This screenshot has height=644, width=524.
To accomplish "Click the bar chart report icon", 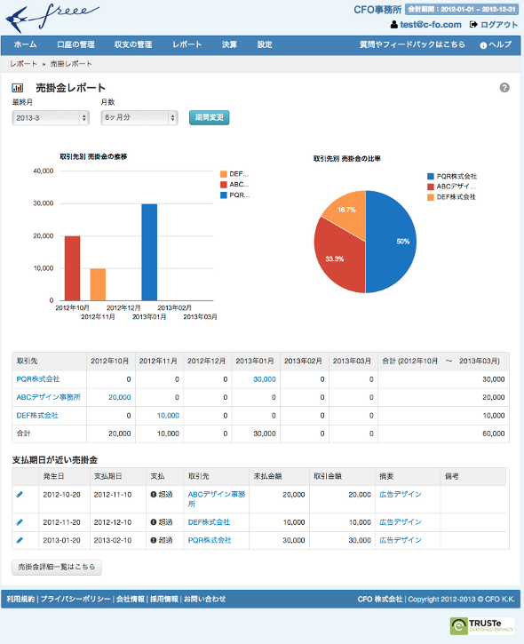I will [18, 87].
